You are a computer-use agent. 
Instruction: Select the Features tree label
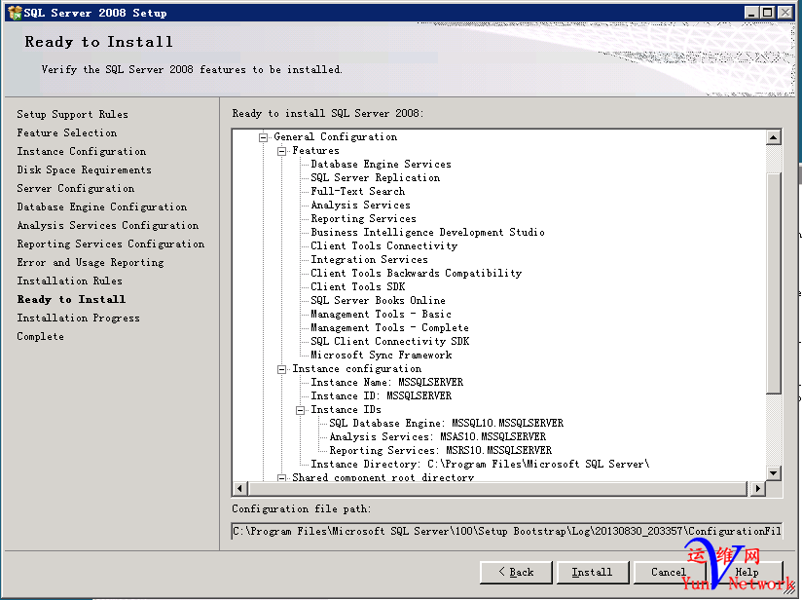(x=315, y=151)
